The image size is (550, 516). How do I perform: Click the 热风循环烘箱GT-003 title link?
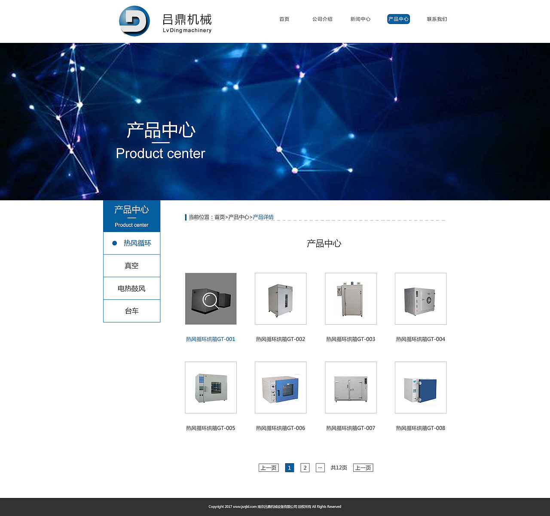click(x=351, y=339)
